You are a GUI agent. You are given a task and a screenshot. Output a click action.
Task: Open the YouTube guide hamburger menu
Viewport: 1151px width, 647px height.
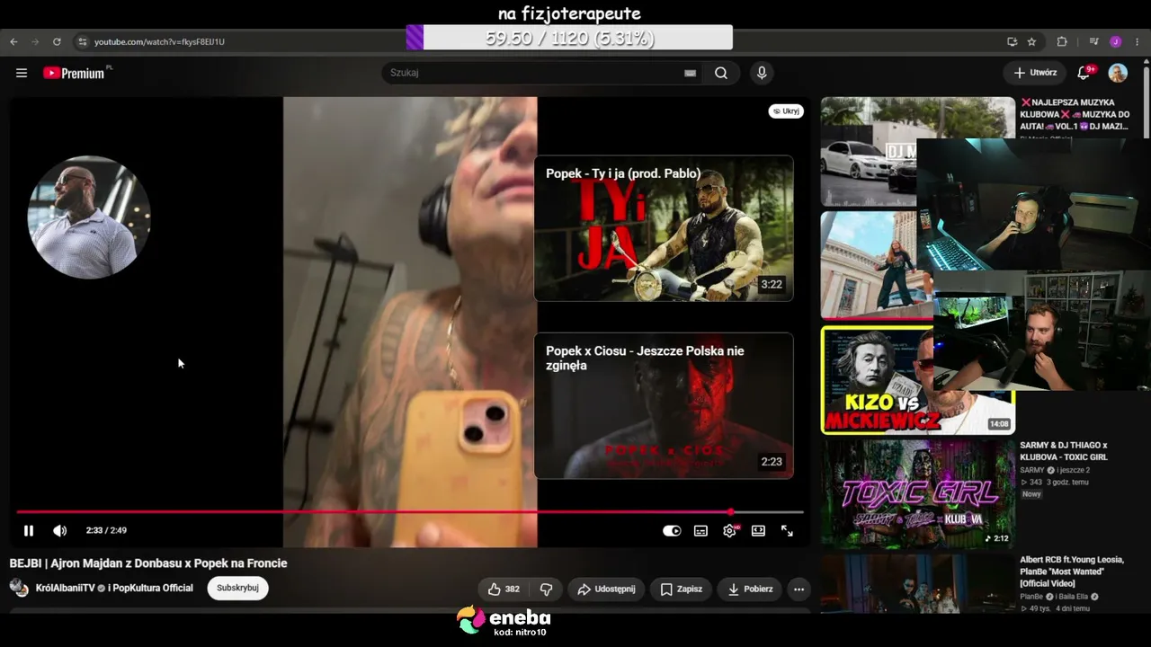click(x=22, y=73)
